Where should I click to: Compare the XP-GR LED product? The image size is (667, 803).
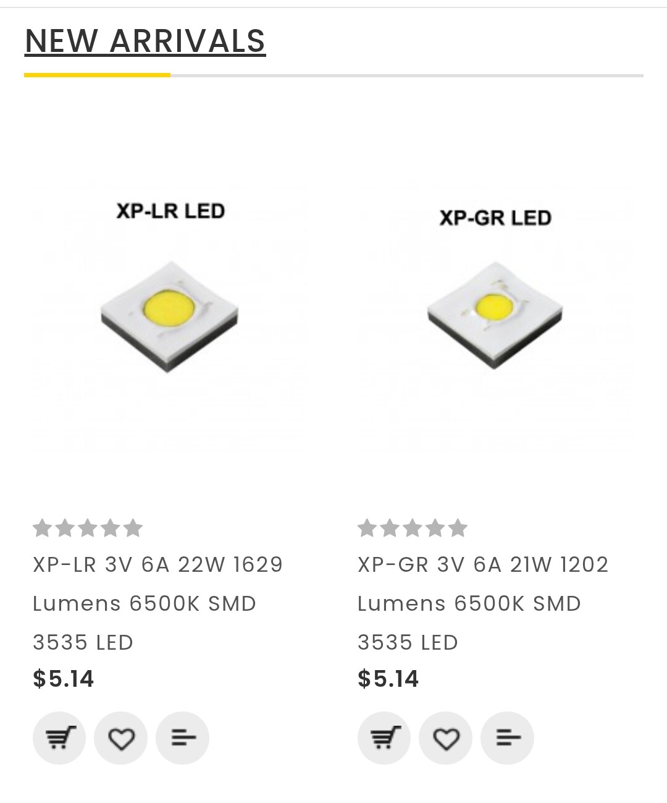point(508,737)
